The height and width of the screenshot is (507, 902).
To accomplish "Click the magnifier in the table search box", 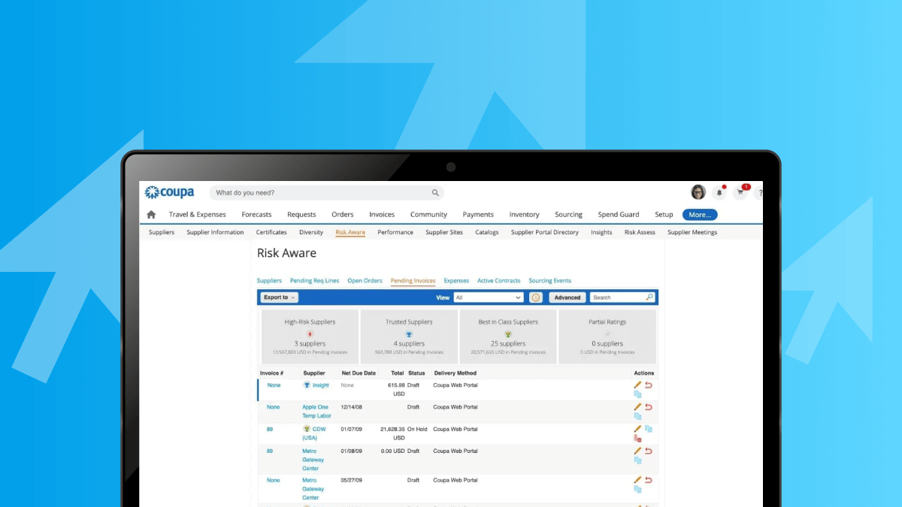I will [x=649, y=297].
